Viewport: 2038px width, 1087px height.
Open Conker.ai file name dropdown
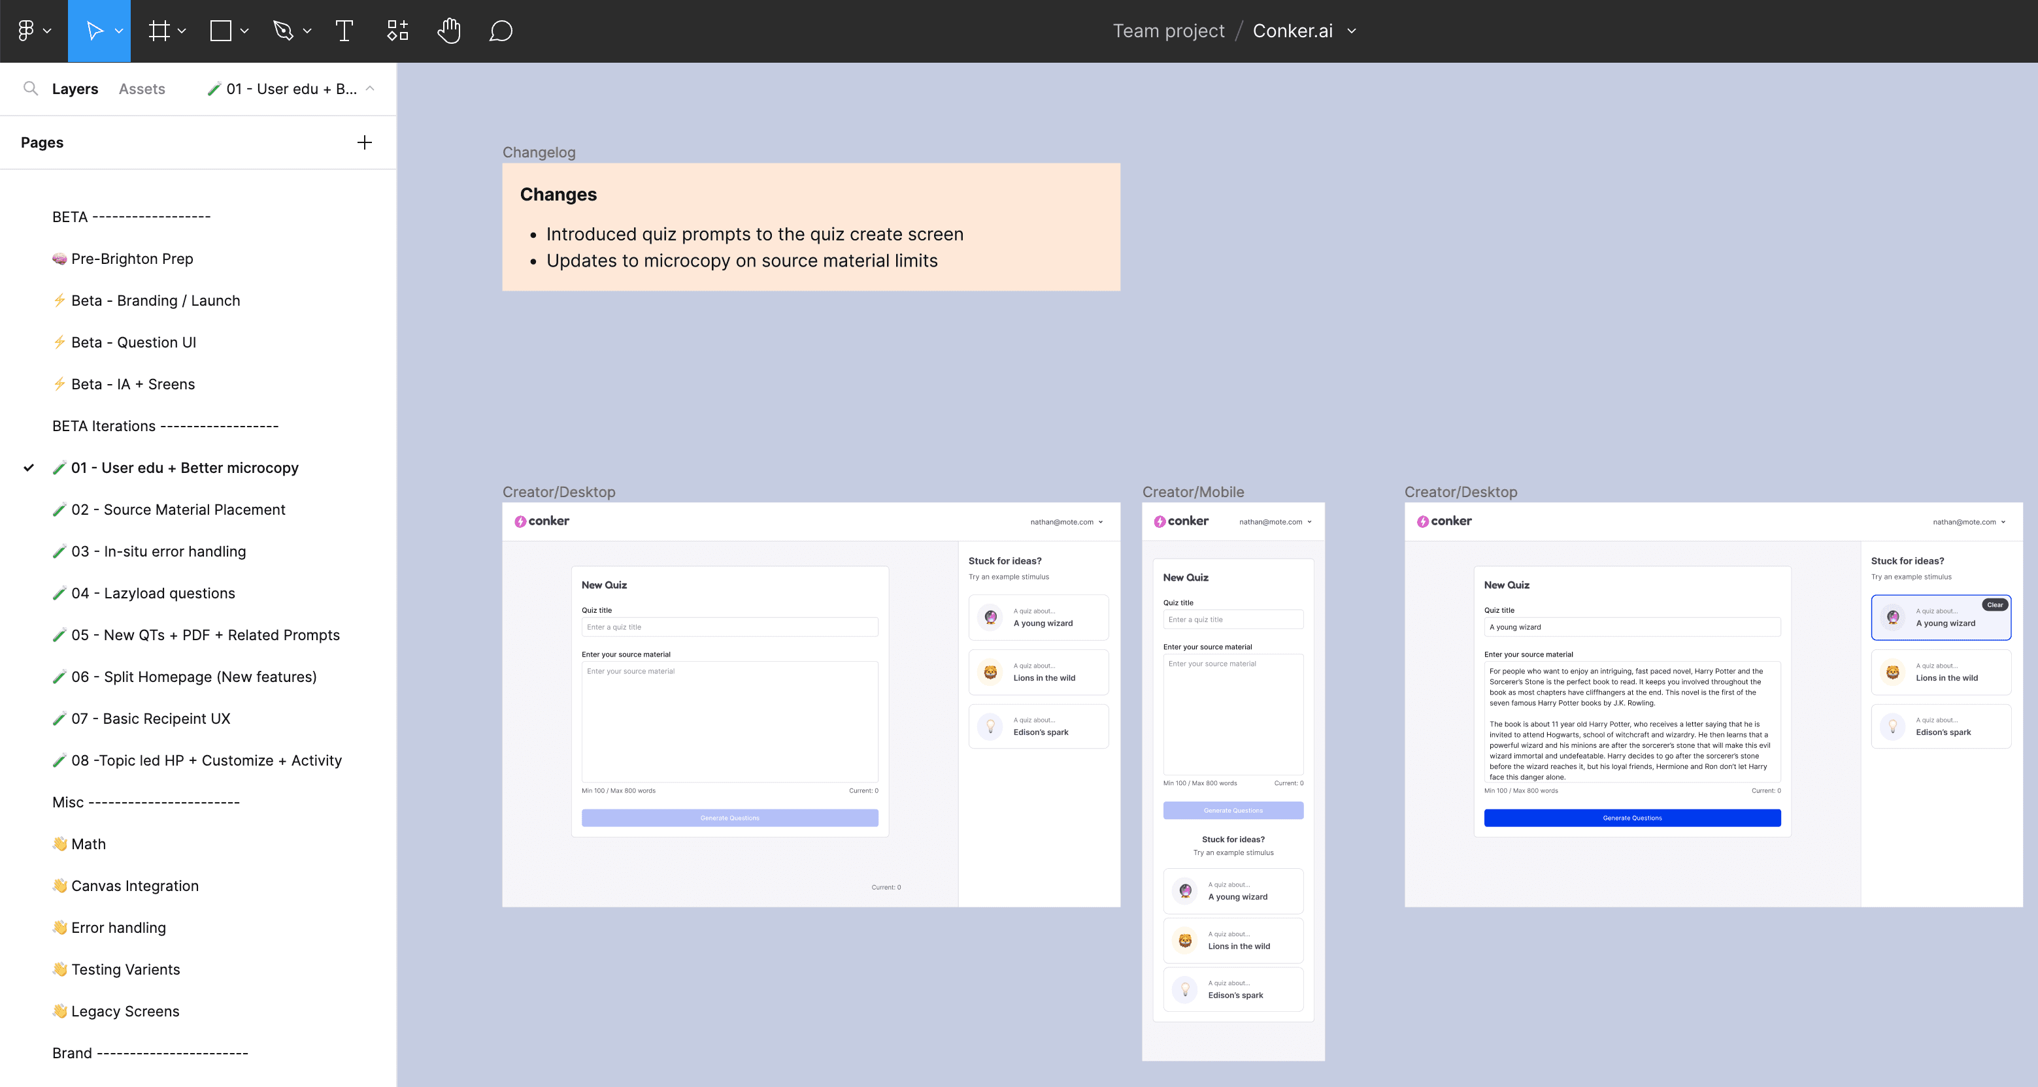(x=1351, y=31)
